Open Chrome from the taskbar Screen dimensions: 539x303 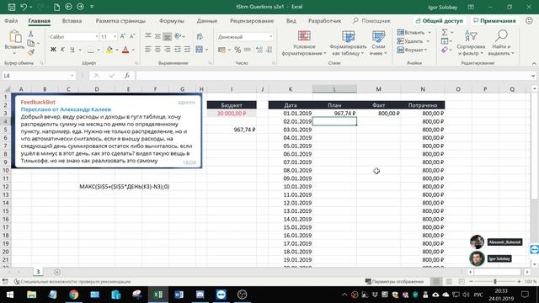(73, 295)
